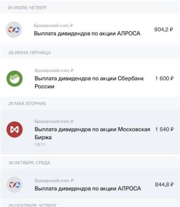Tap the green Sberbank logo icon

click(x=15, y=78)
